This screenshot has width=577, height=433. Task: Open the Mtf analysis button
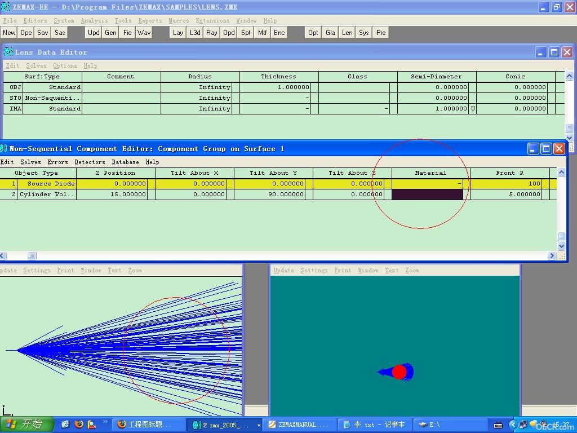pos(263,33)
